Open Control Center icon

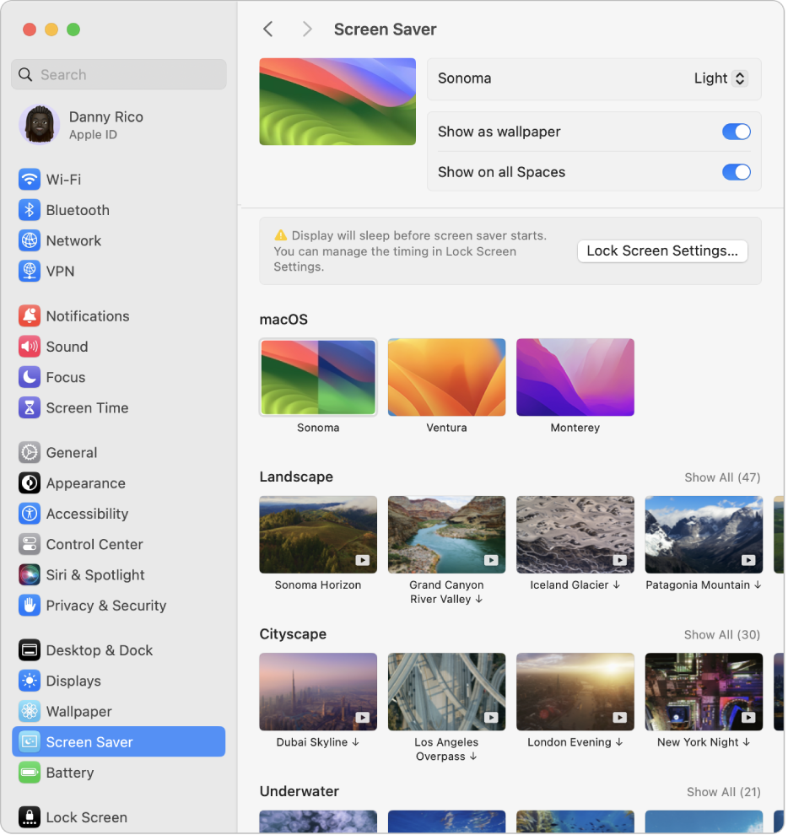tap(30, 544)
